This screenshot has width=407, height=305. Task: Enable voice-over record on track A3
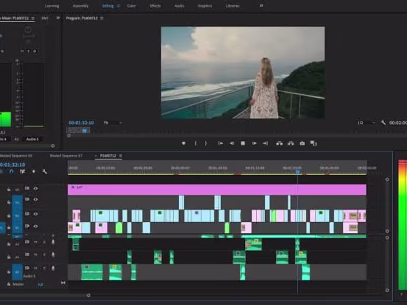click(53, 242)
